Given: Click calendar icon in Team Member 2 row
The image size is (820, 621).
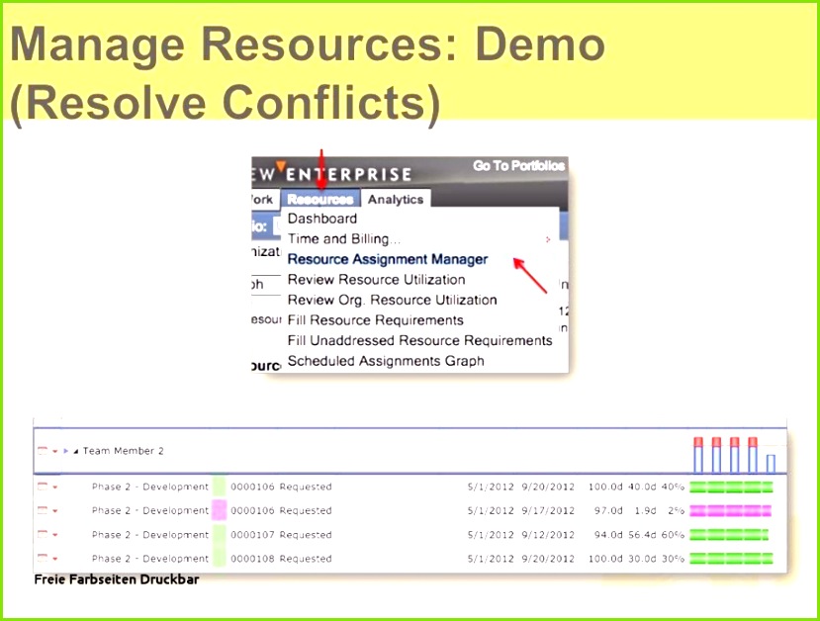Looking at the screenshot, I should [x=42, y=450].
